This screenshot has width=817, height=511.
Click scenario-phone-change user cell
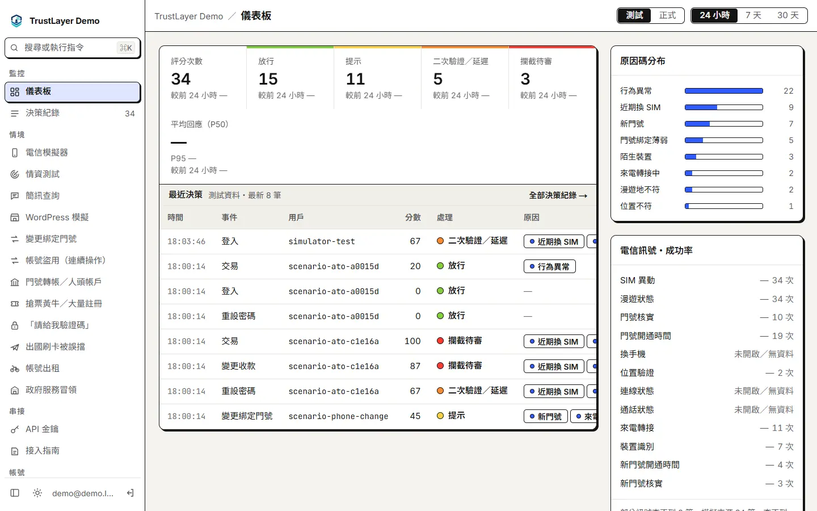tap(338, 416)
